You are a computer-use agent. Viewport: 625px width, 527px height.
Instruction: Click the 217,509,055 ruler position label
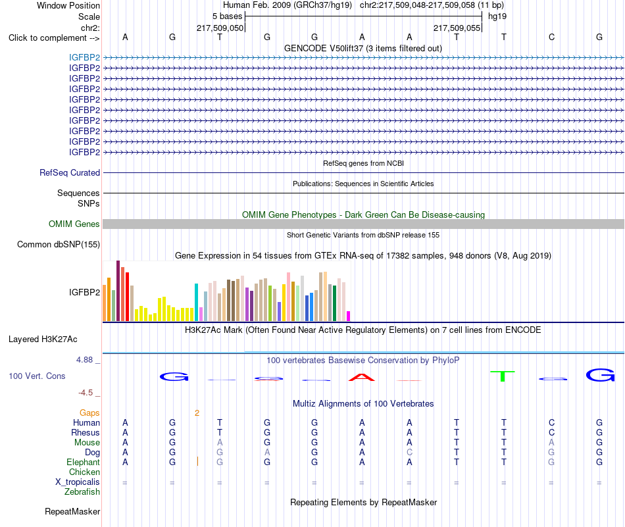click(x=457, y=28)
